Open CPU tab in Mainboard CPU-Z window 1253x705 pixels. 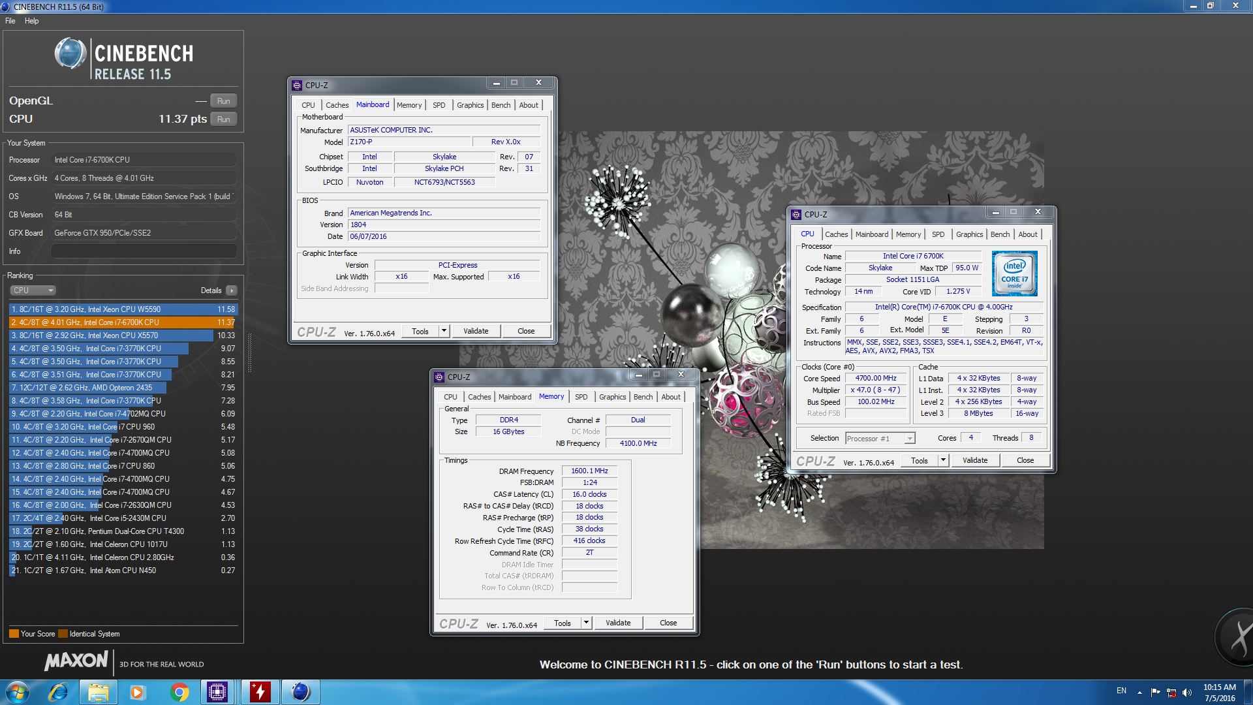click(308, 105)
